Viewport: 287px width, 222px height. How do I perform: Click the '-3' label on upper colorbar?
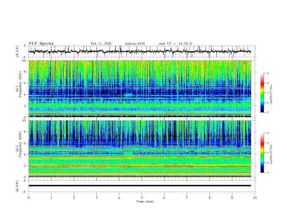pos(267,73)
